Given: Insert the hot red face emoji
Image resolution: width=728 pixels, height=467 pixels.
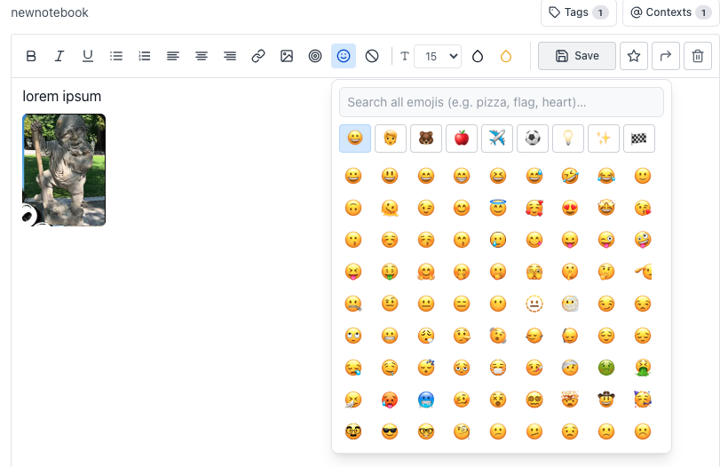Looking at the screenshot, I should tap(390, 400).
